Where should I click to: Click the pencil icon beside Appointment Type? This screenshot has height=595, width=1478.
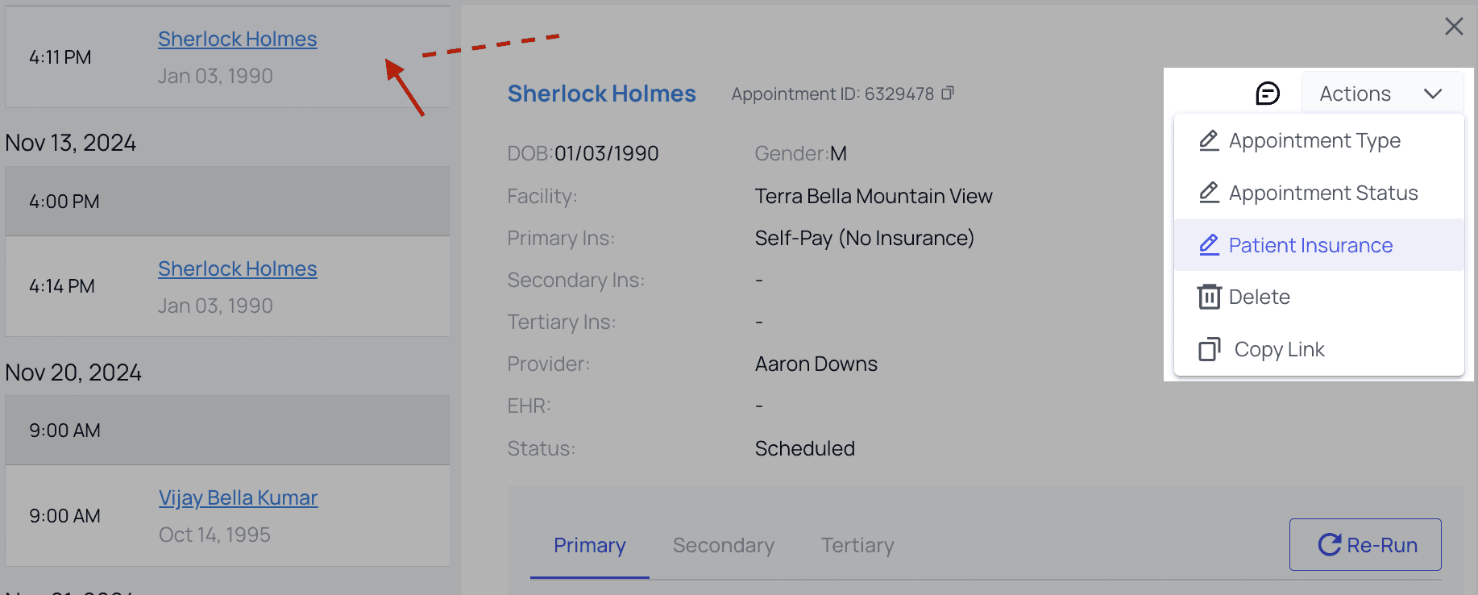[1209, 140]
